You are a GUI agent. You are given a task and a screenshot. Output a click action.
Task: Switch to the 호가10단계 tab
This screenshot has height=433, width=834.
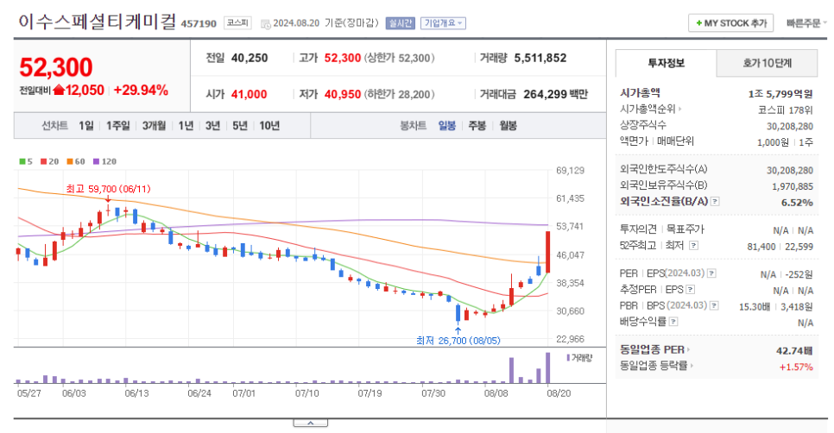coord(767,63)
